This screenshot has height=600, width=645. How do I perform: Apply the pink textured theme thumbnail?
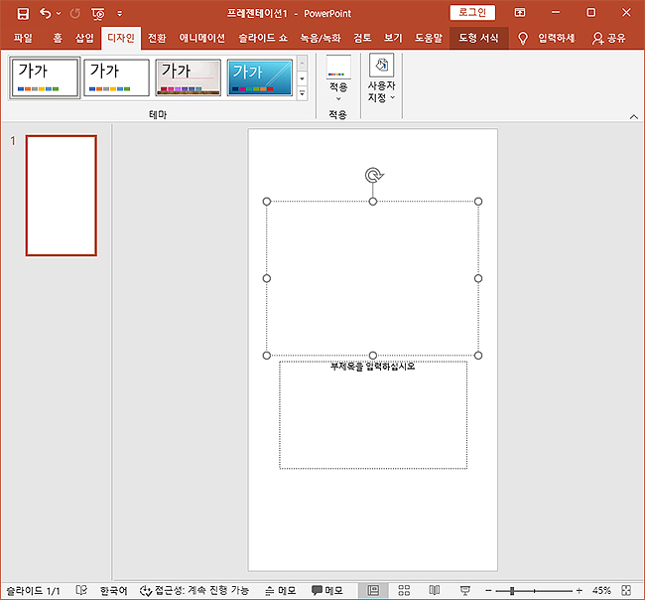pyautogui.click(x=188, y=77)
